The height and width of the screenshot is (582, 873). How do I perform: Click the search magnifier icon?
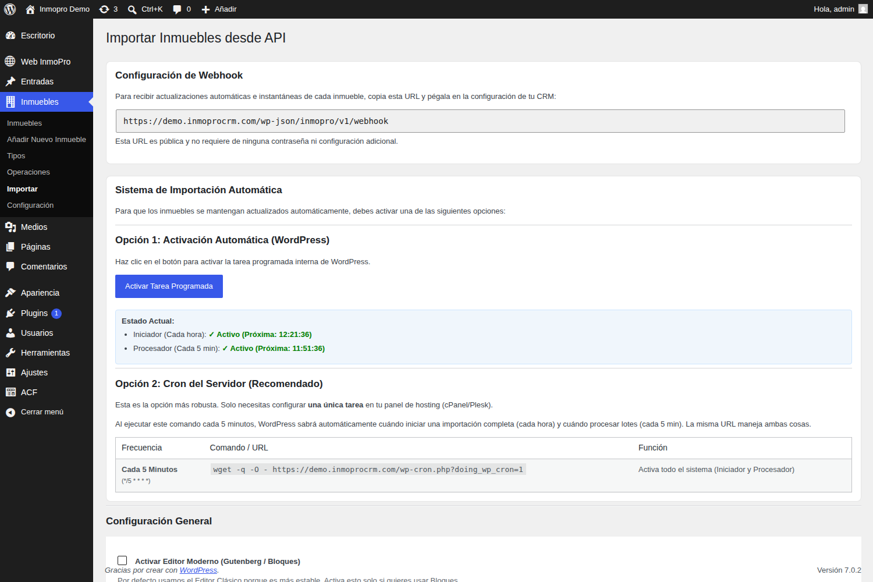tap(132, 9)
